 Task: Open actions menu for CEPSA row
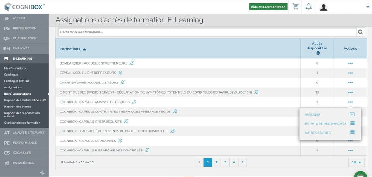350,73
